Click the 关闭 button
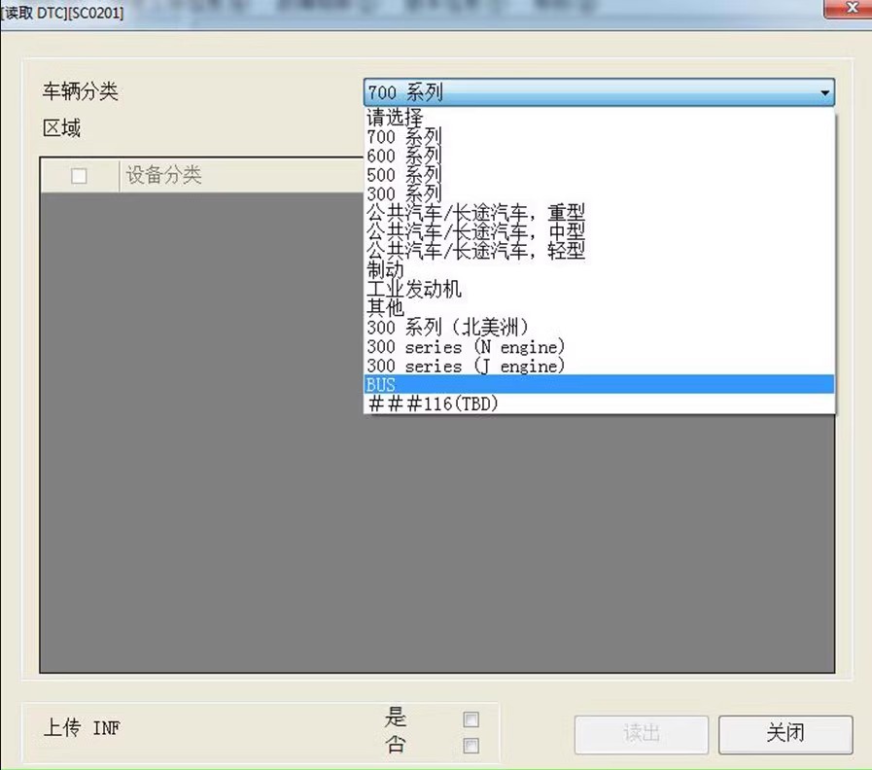Image resolution: width=872 pixels, height=770 pixels. click(x=785, y=734)
